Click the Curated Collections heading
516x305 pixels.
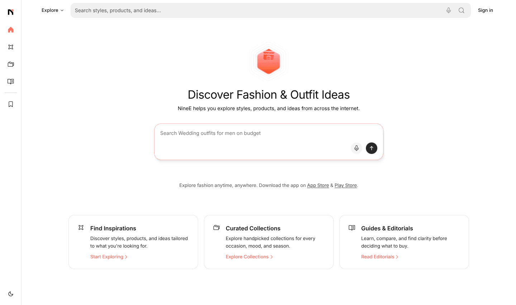pos(253,228)
